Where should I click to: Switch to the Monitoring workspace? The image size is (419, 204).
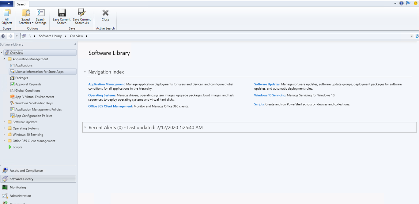tap(18, 187)
